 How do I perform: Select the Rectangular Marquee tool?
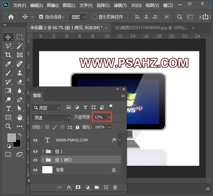coord(20,37)
